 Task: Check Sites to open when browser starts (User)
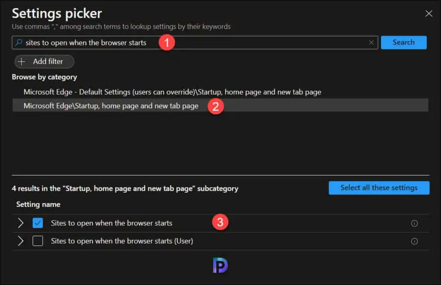tap(38, 241)
